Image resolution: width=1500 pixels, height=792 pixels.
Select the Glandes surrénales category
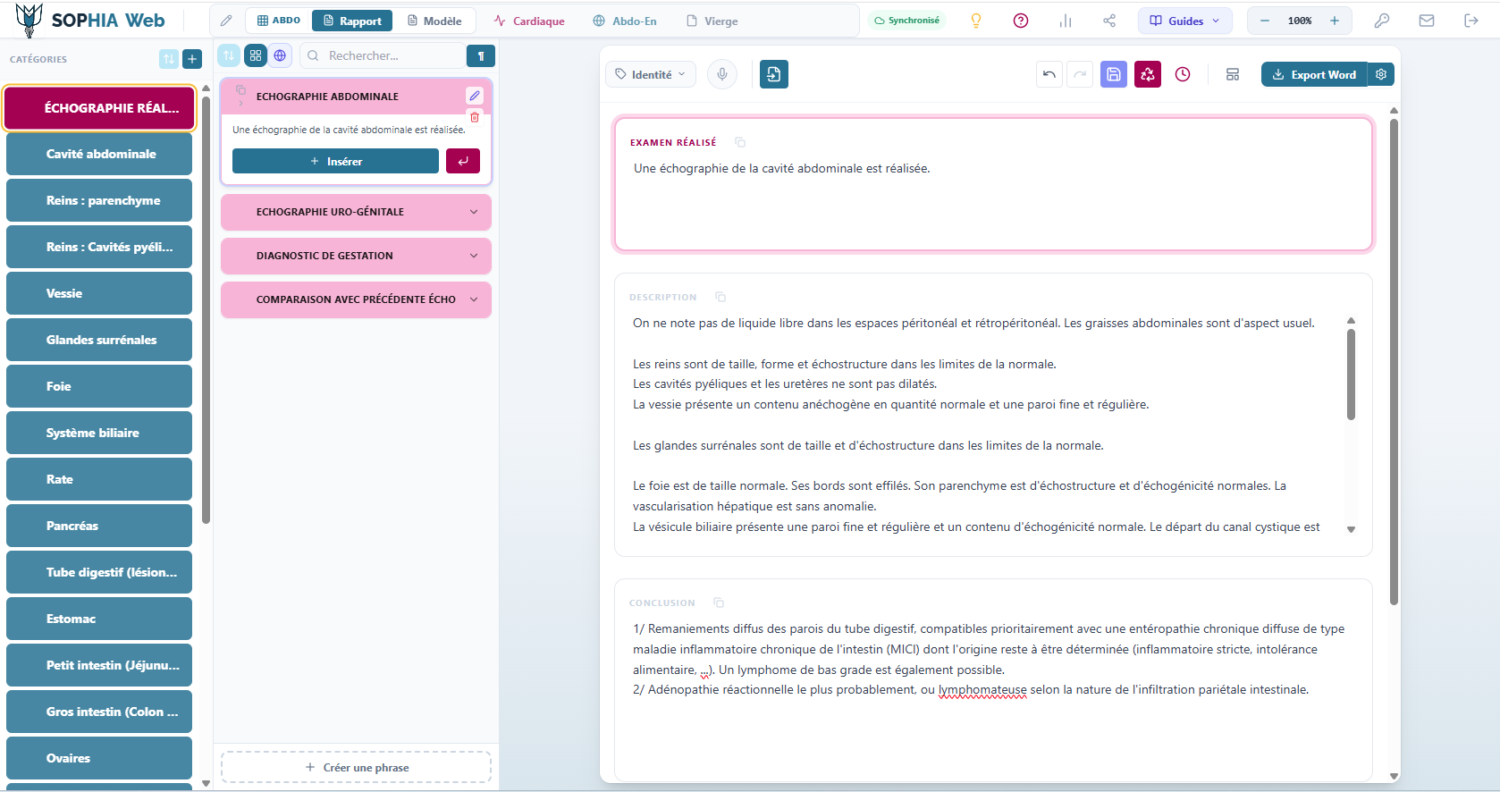(99, 340)
